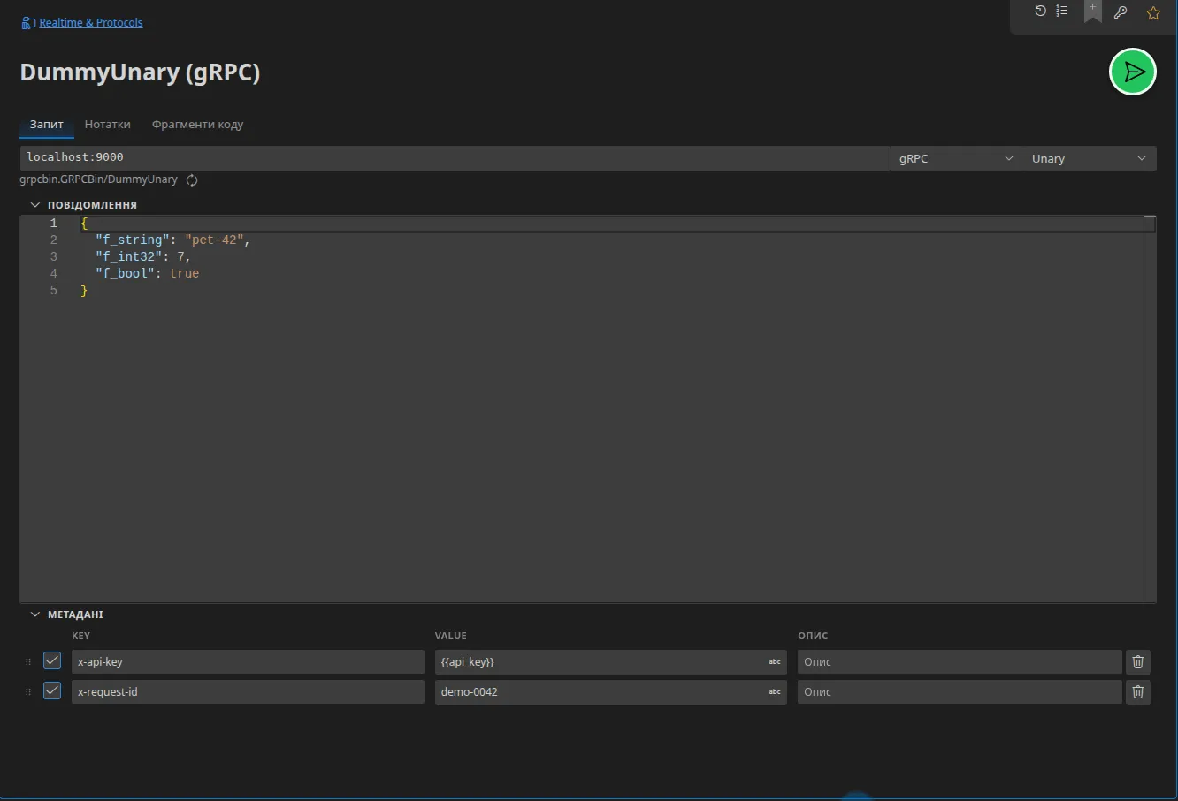The height and width of the screenshot is (801, 1178).
Task: Click the "f_int32": 7 line in editor
Action: [x=142, y=257]
